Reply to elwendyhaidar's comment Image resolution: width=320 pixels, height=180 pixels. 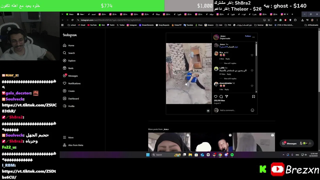tap(226, 89)
